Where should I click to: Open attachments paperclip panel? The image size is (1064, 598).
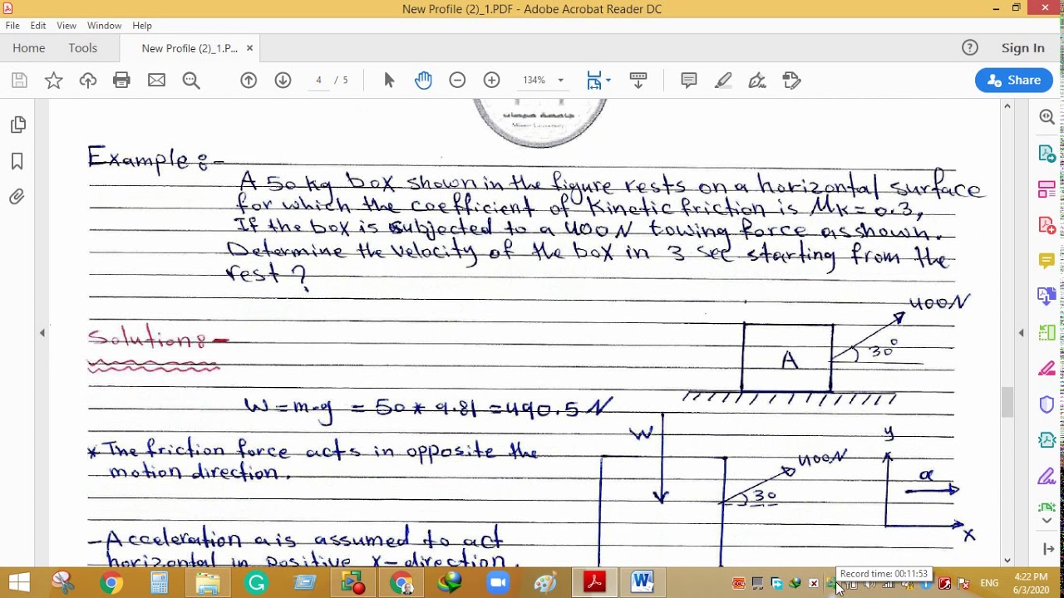(x=17, y=197)
